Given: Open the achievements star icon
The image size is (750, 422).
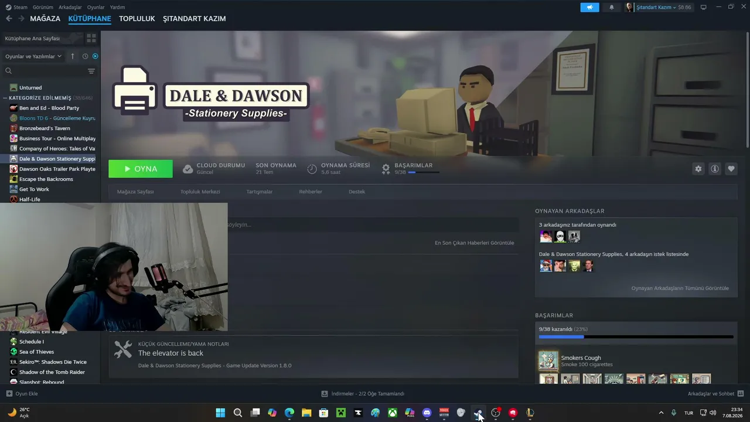Looking at the screenshot, I should 386,169.
